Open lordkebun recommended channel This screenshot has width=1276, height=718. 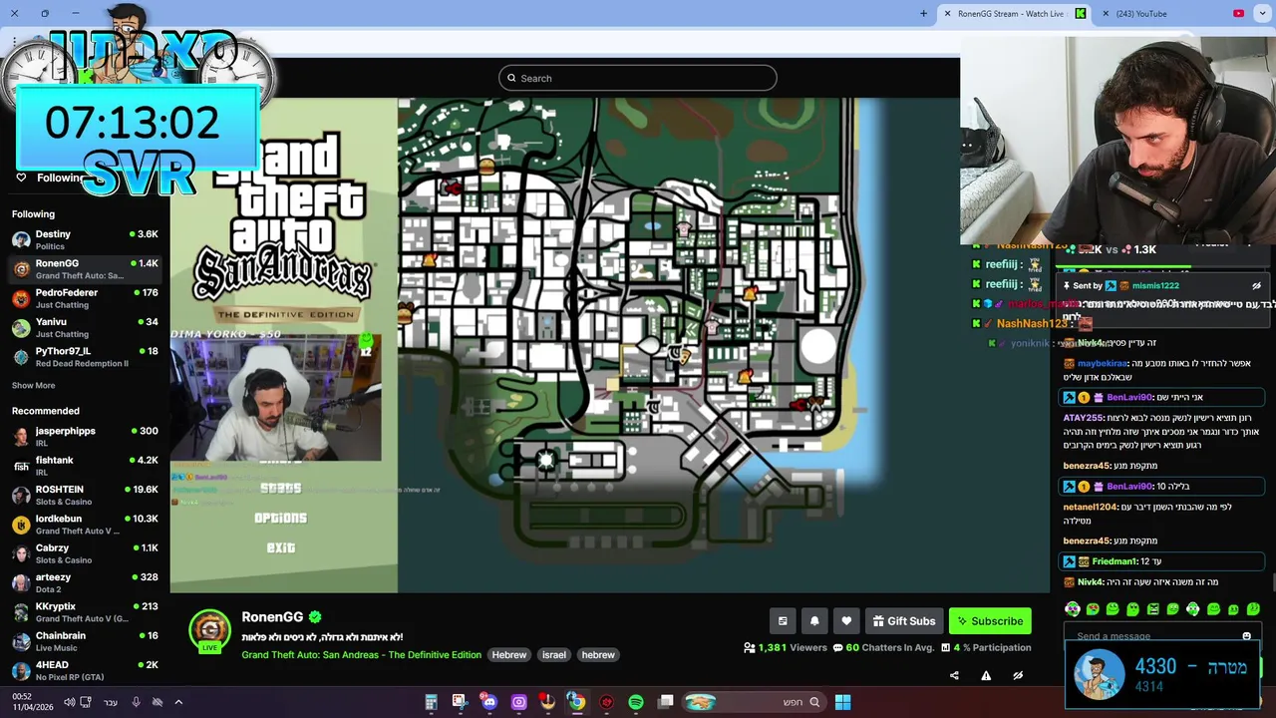pyautogui.click(x=85, y=524)
